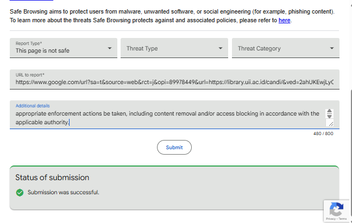
Task: Focus the Additional details text area
Action: [x=163, y=117]
